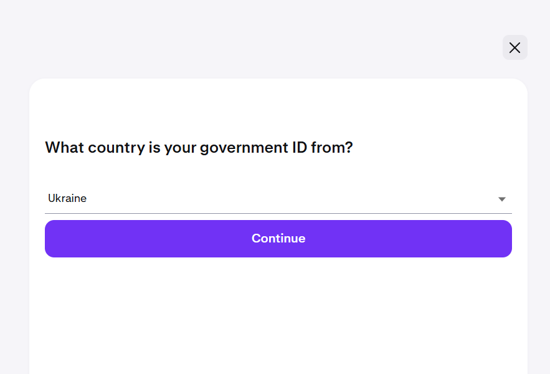Tap the gray close icon button
Viewport: 550px width, 374px height.
pyautogui.click(x=514, y=47)
